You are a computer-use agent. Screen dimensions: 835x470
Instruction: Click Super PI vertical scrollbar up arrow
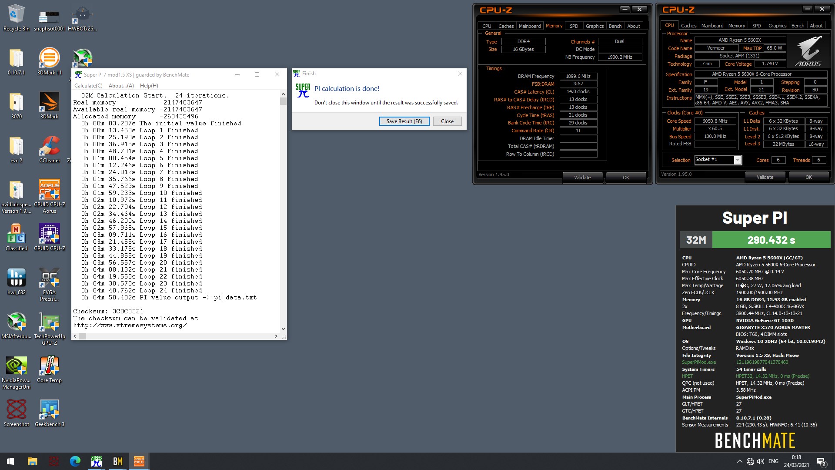[283, 94]
